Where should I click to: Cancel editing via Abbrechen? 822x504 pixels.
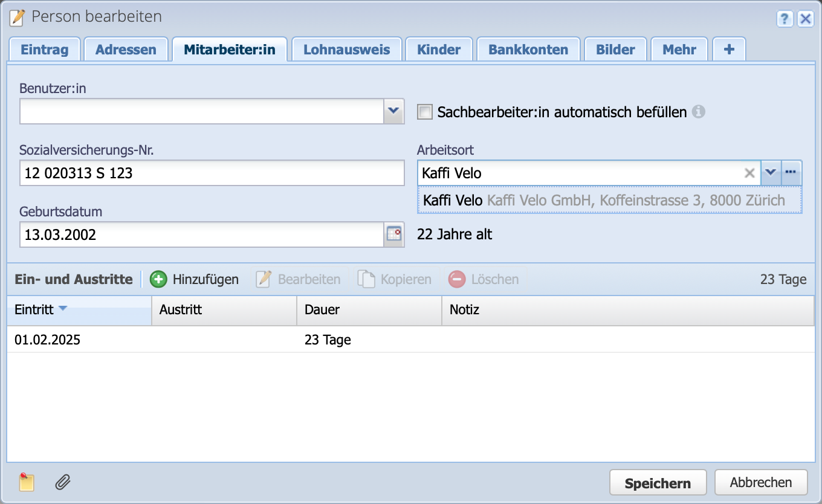tap(761, 482)
